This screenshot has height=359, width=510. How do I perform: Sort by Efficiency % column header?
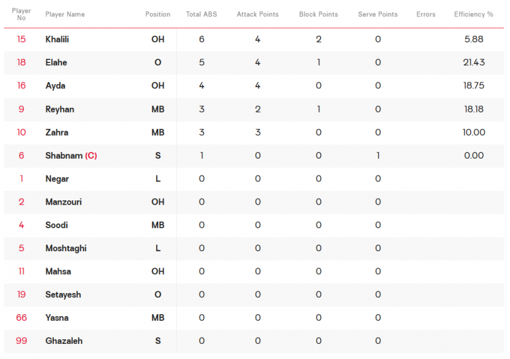(474, 15)
